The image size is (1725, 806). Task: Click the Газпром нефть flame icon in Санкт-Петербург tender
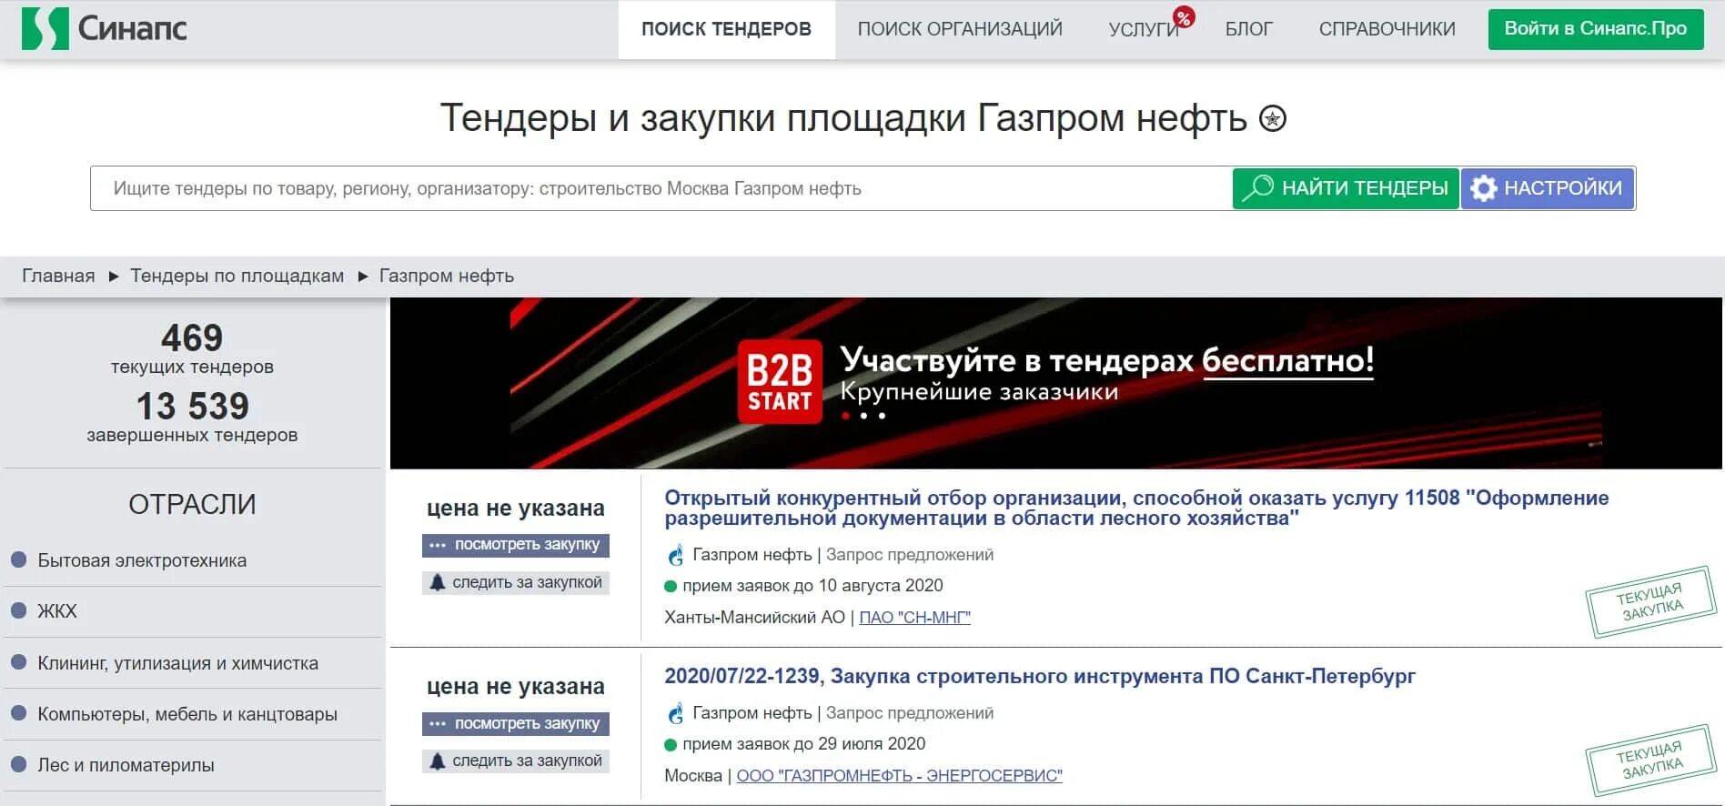(x=676, y=713)
